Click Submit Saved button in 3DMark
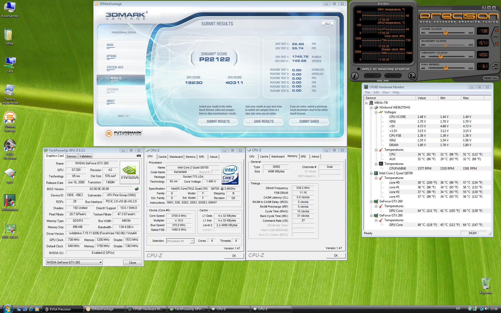The width and height of the screenshot is (501, 313). tap(309, 122)
